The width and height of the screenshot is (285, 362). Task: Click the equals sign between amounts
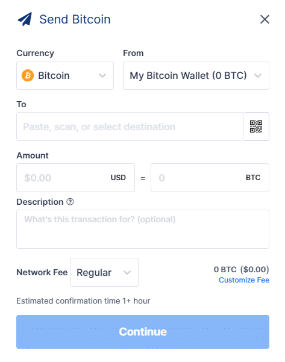(143, 178)
